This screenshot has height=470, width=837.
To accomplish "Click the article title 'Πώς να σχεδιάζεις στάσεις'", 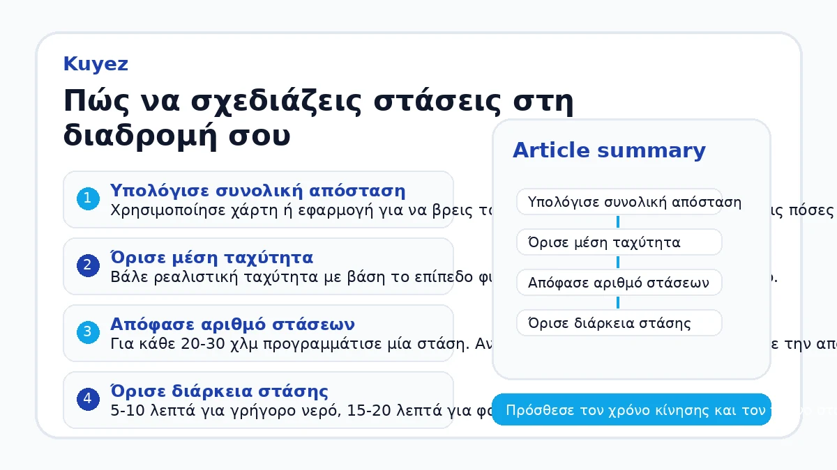I will coord(318,118).
